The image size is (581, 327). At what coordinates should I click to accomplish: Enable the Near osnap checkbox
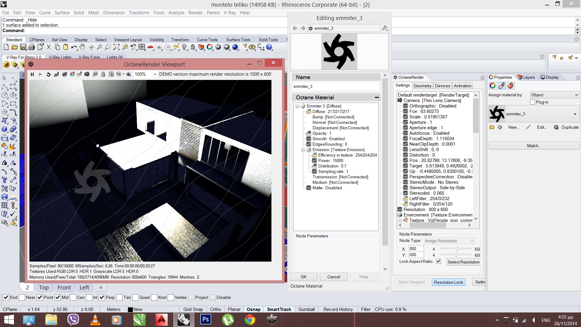click(22, 297)
